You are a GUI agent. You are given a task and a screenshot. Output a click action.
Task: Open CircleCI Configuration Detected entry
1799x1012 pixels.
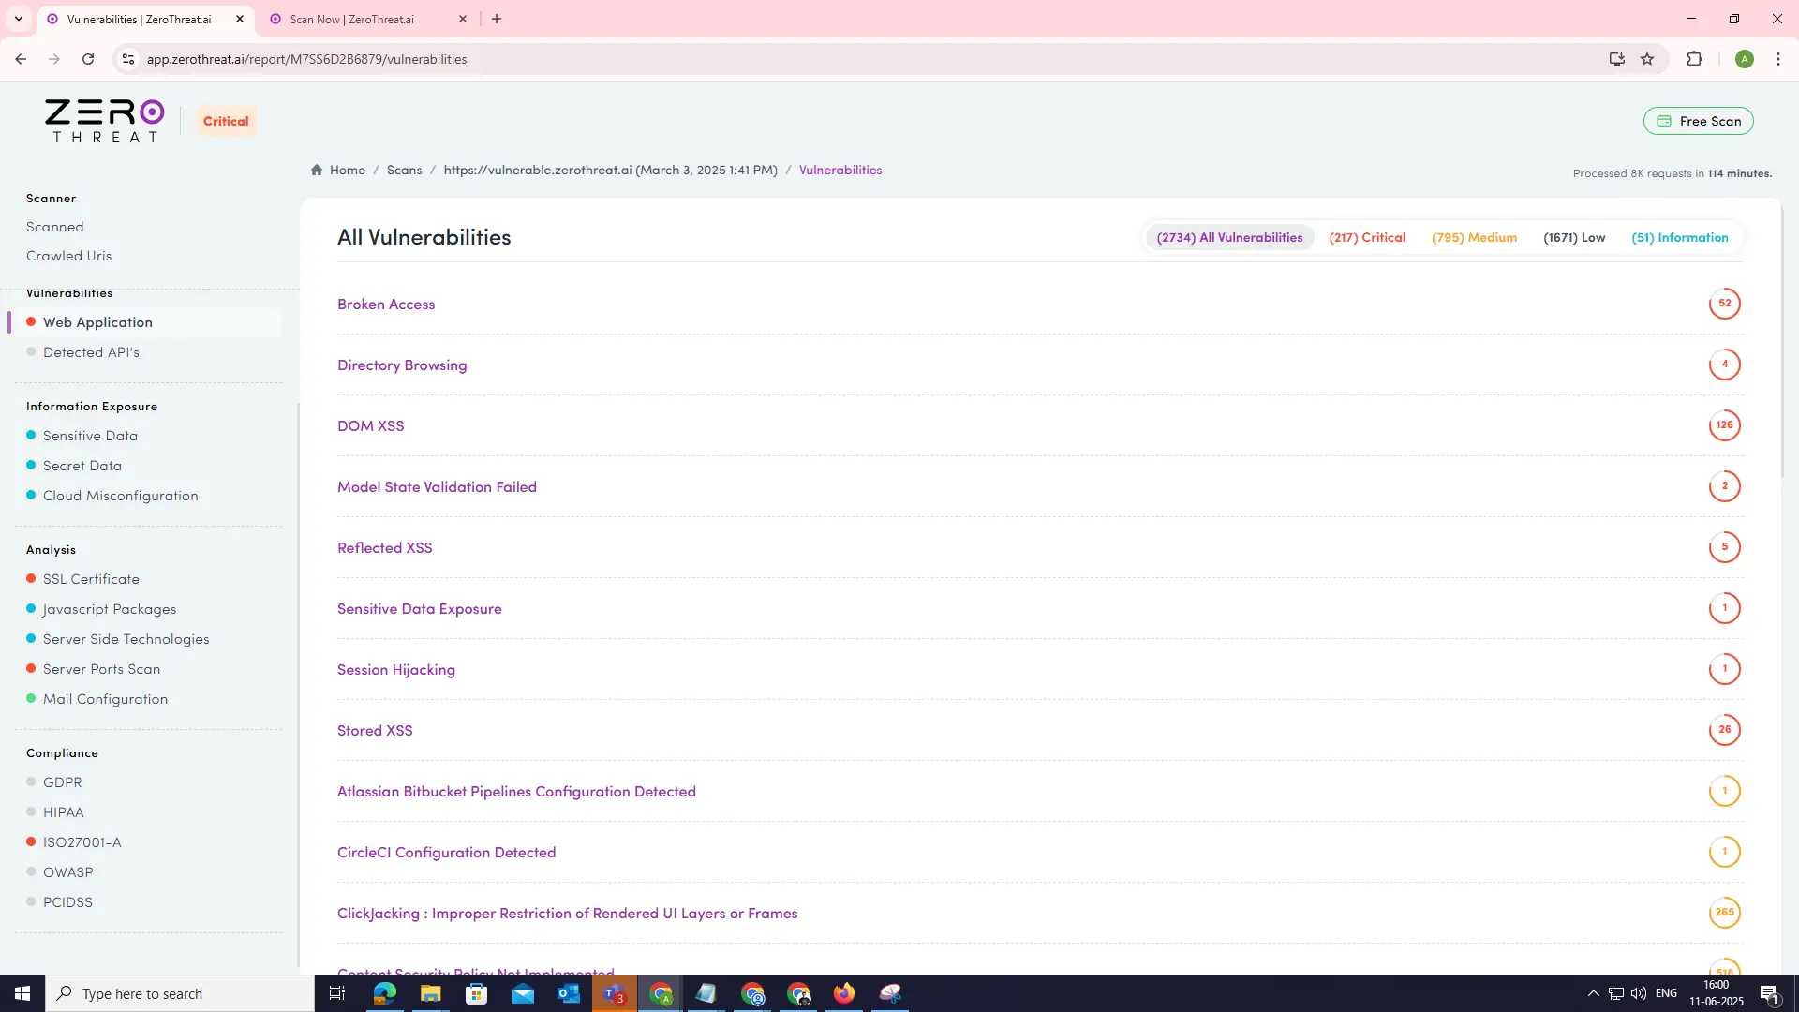tap(446, 852)
